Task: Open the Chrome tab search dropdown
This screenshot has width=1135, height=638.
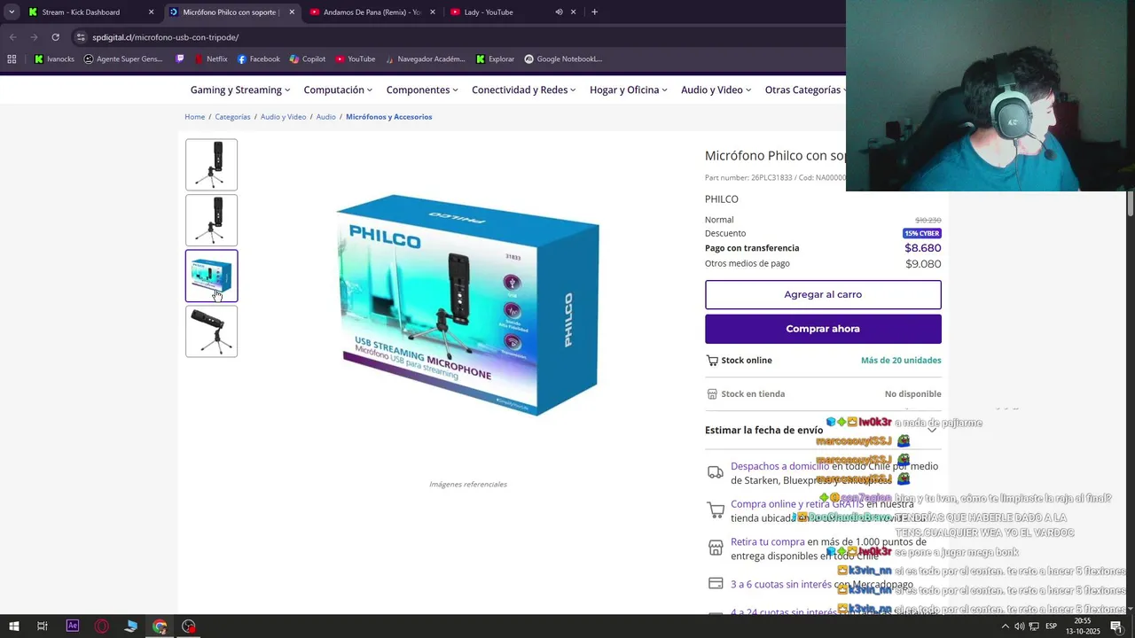Action: (12, 12)
